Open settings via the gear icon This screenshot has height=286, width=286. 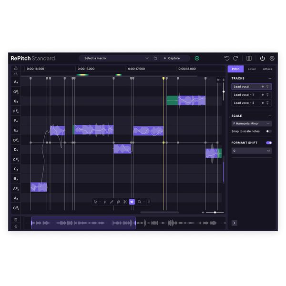(x=272, y=58)
